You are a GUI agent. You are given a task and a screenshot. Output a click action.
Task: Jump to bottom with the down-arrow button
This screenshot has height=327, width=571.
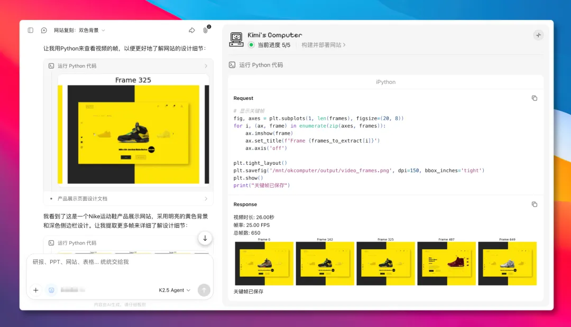coord(205,238)
